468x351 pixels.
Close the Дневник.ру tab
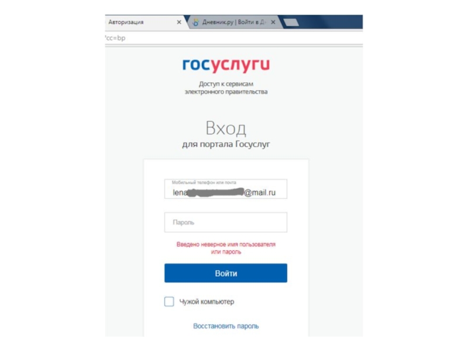273,22
